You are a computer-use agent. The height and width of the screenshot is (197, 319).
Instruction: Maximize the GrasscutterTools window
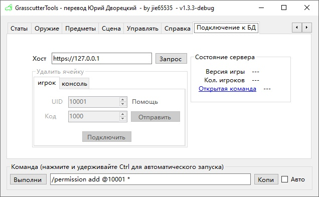[284, 8]
